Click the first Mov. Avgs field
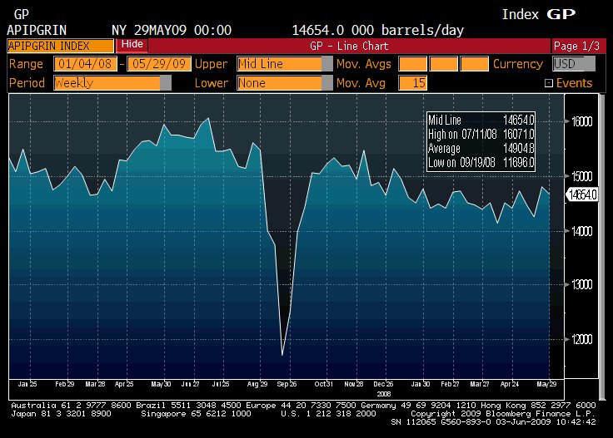The height and width of the screenshot is (438, 613). point(412,64)
